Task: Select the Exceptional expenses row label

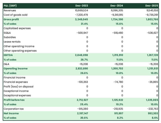Action: [17, 95]
